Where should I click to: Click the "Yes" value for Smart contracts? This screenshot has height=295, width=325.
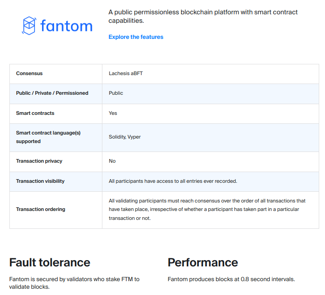(x=113, y=113)
